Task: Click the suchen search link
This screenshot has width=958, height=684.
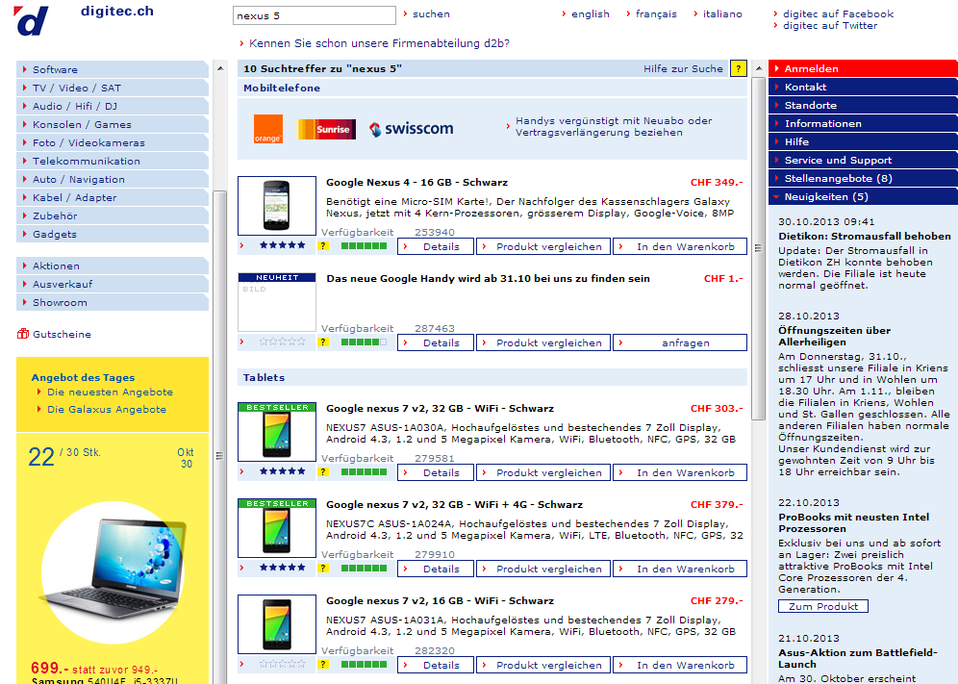Action: pos(431,14)
